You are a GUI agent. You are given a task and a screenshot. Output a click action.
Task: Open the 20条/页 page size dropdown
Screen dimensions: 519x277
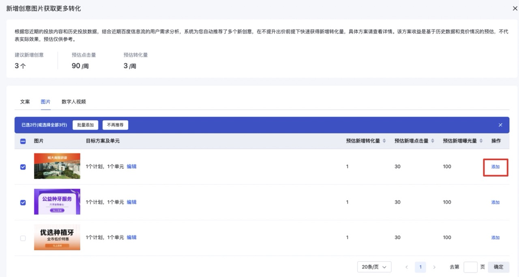pos(374,267)
